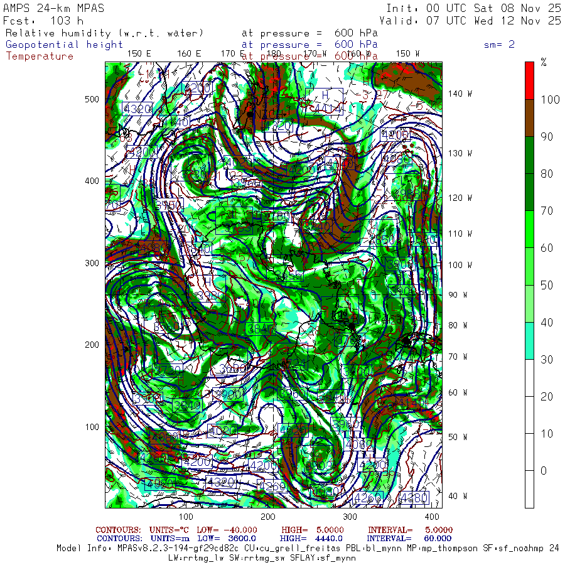This screenshot has width=565, height=565.
Task: Click the boxed '3720' contour label
Action: [x=167, y=370]
